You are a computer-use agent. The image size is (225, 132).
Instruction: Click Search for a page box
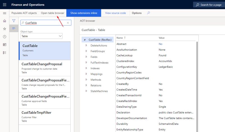[x=209, y=5]
